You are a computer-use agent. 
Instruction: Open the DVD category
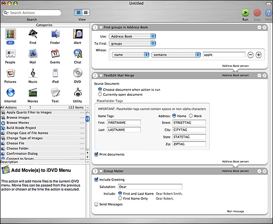[x=78, y=73]
